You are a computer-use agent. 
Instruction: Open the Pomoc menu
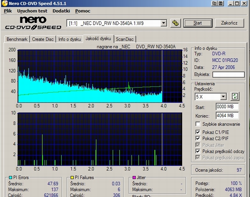point(83,11)
